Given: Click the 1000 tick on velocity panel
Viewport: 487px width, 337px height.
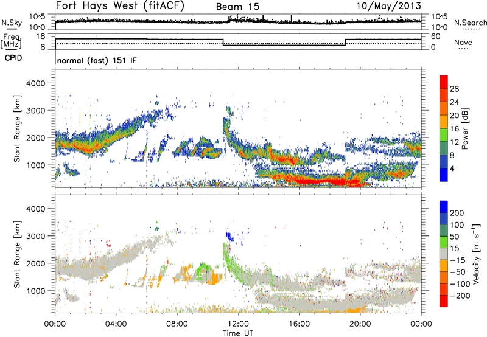Looking at the screenshot, I should tap(36, 291).
